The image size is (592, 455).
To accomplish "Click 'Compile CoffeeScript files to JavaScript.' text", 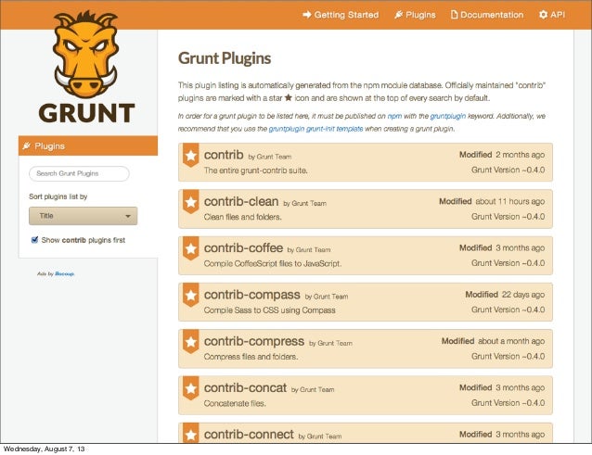I will [273, 263].
